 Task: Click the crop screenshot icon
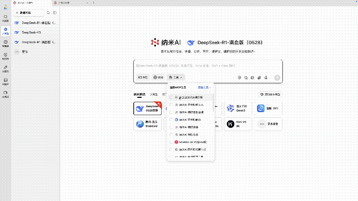(x=246, y=78)
